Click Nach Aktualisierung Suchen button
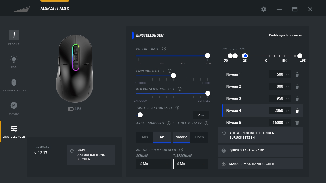The width and height of the screenshot is (326, 183). click(90, 155)
